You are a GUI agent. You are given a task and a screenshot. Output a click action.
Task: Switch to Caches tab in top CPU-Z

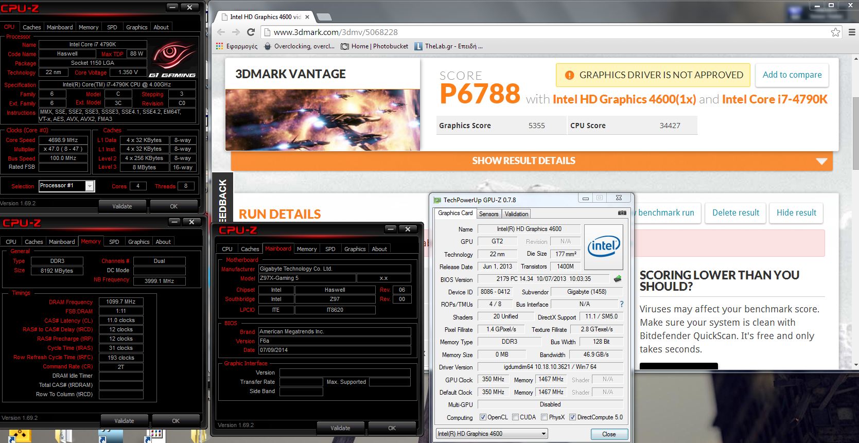(32, 27)
